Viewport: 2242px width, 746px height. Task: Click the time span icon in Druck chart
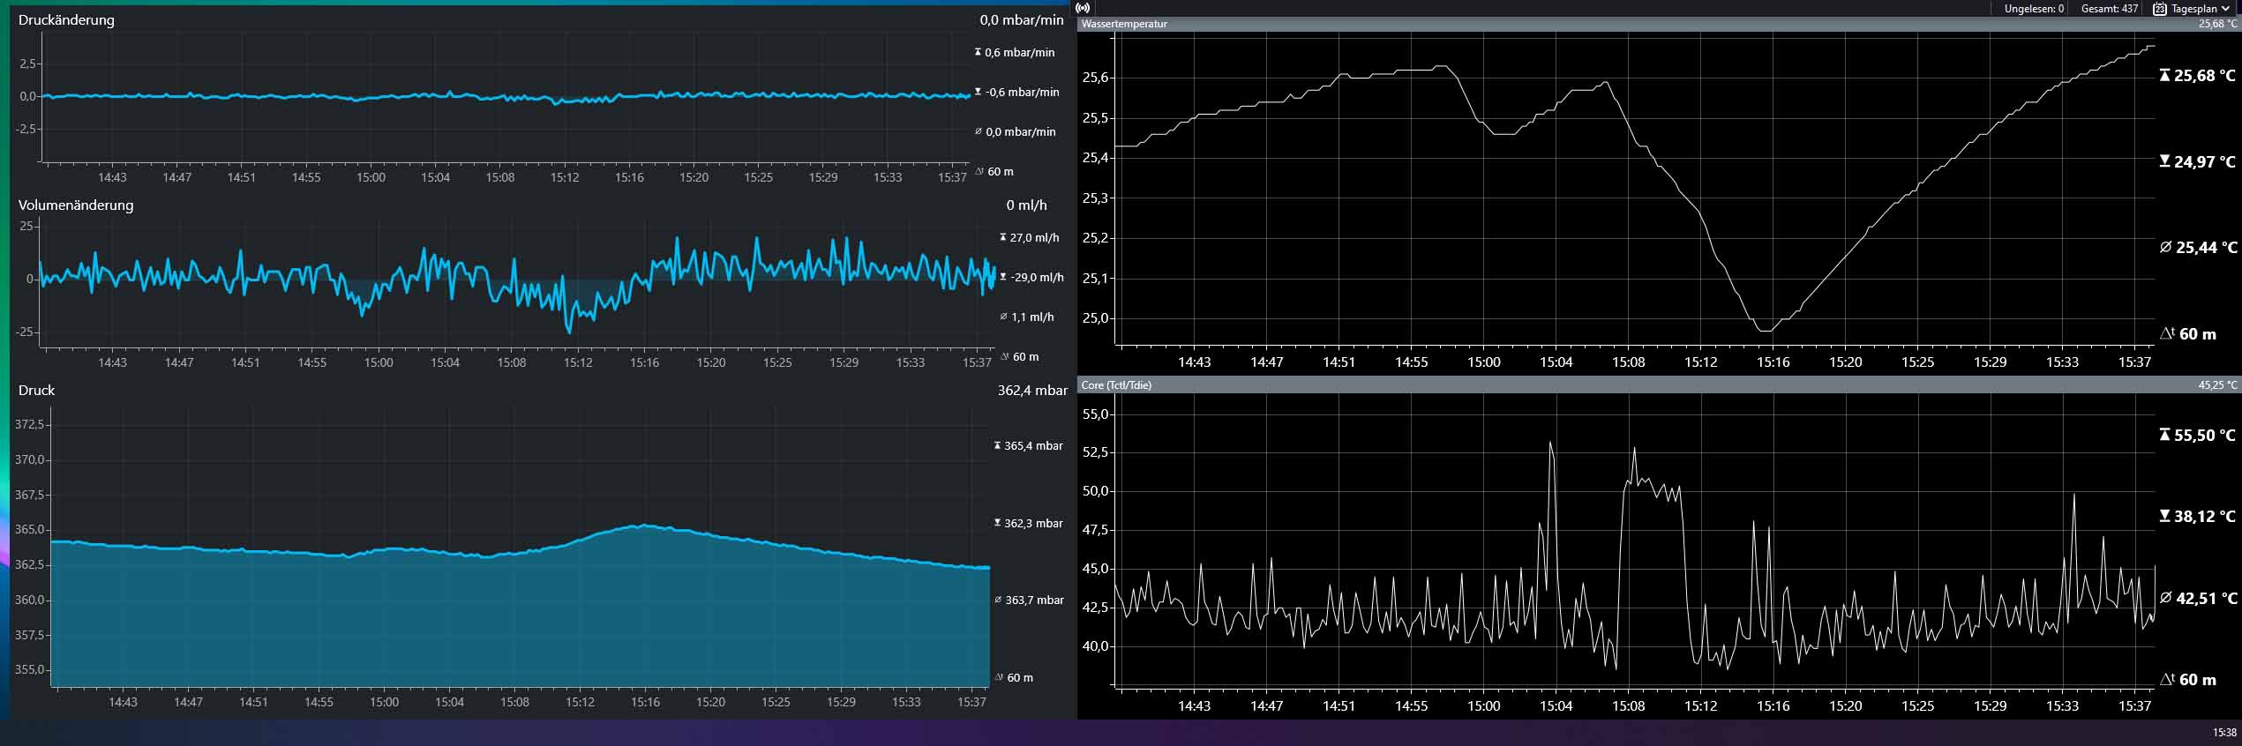tap(999, 677)
